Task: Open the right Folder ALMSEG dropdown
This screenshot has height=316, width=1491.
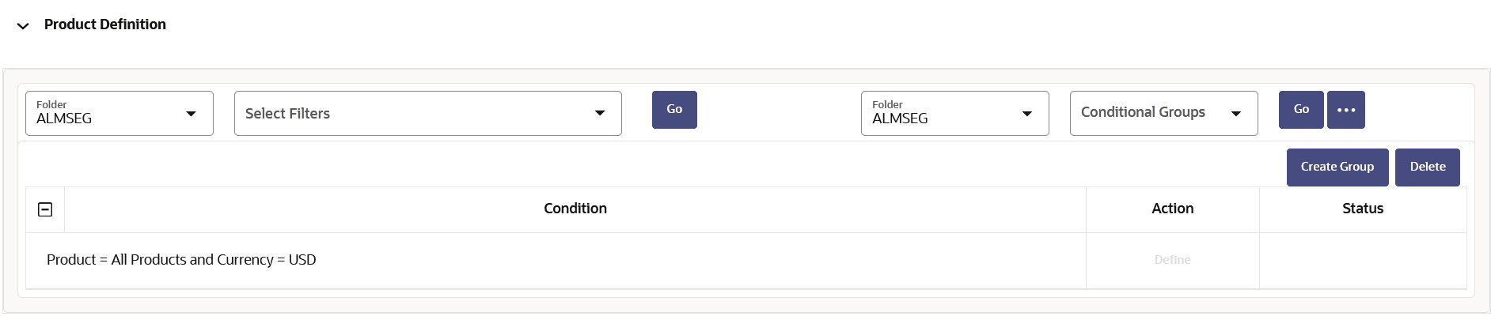Action: [955, 113]
